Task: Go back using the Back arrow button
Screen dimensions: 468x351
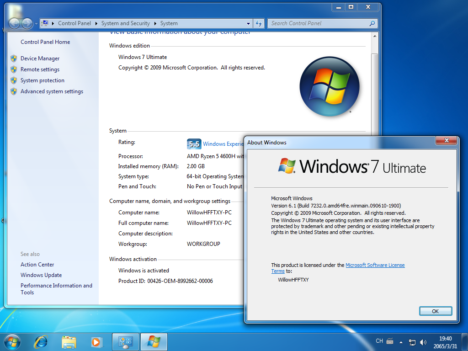Action: (x=14, y=23)
